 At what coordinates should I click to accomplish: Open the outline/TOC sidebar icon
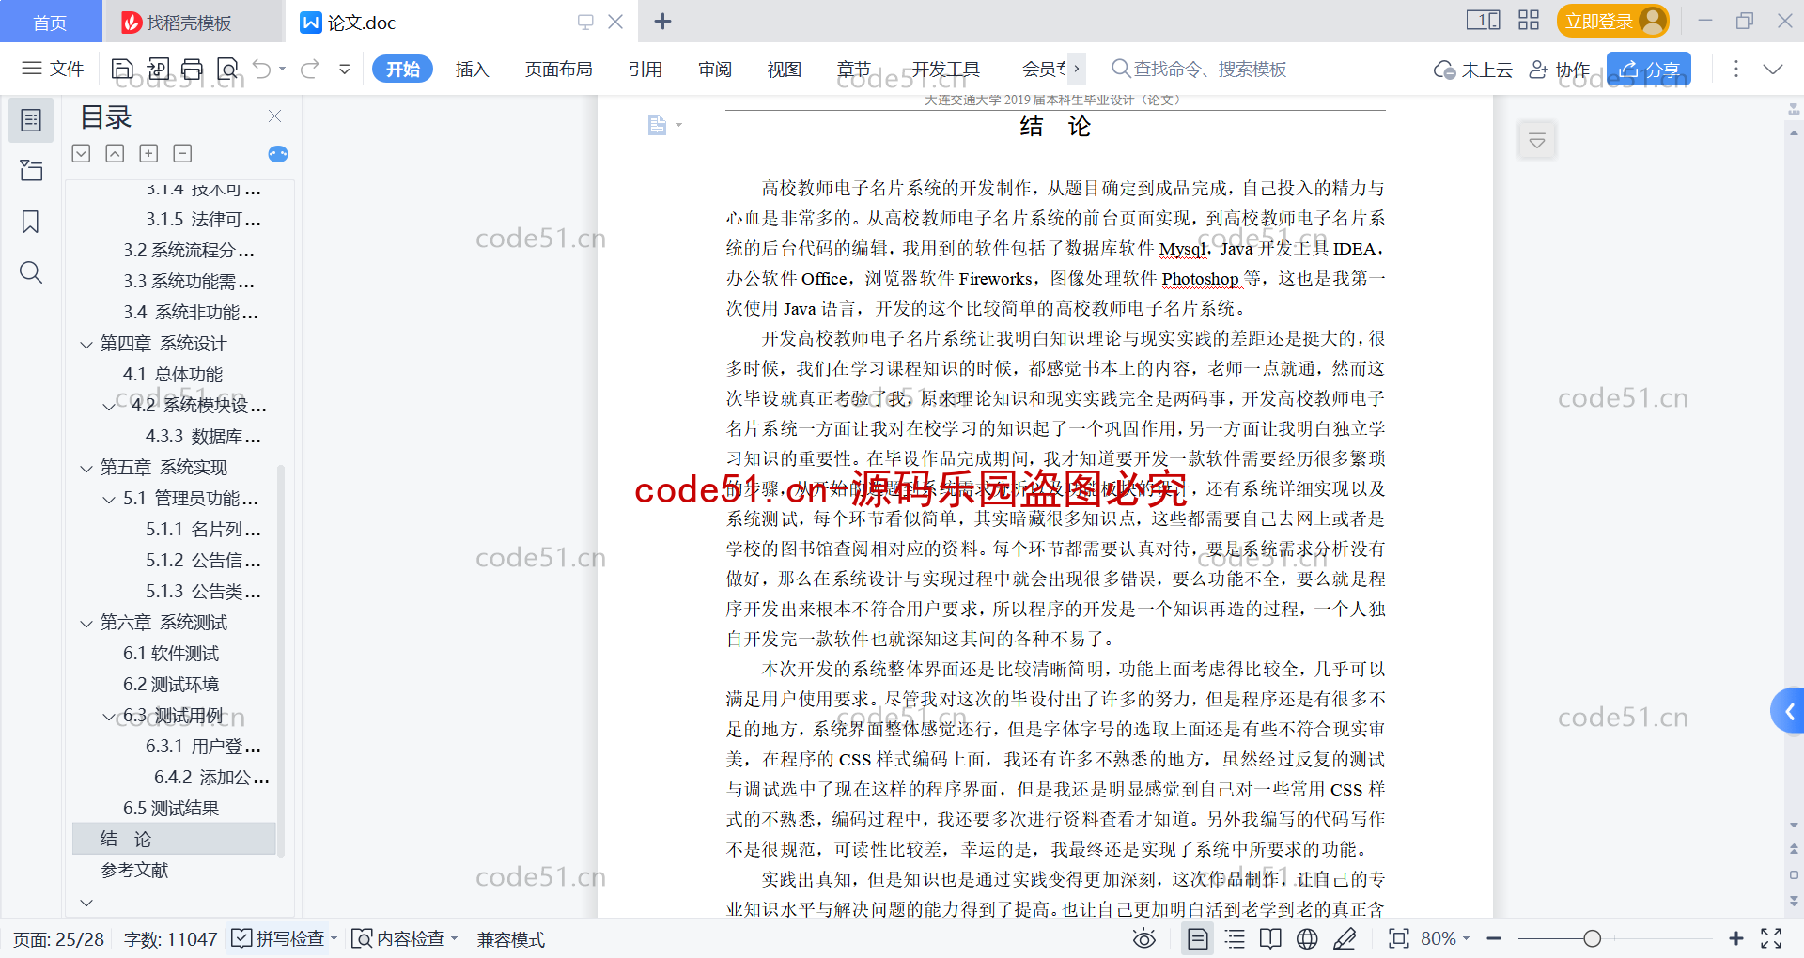[x=31, y=120]
